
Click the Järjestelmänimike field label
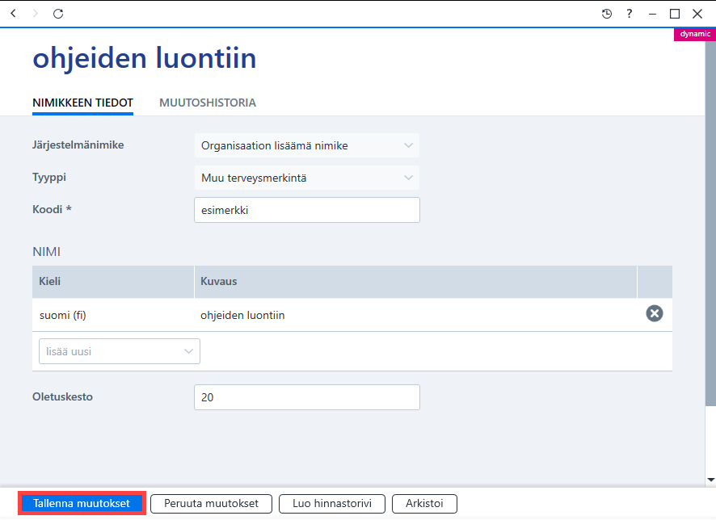(78, 145)
